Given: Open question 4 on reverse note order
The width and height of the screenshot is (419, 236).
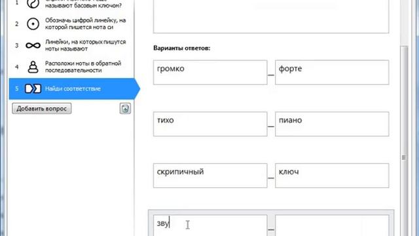Looking at the screenshot, I should click(71, 67).
